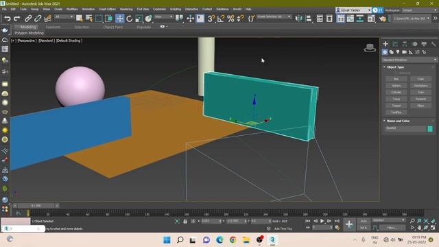Open the Curve Editor icon
This screenshot has width=439, height=247.
pyautogui.click(x=351, y=19)
